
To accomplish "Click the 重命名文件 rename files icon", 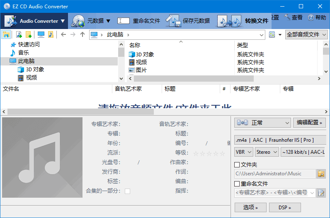I will click(124, 21).
